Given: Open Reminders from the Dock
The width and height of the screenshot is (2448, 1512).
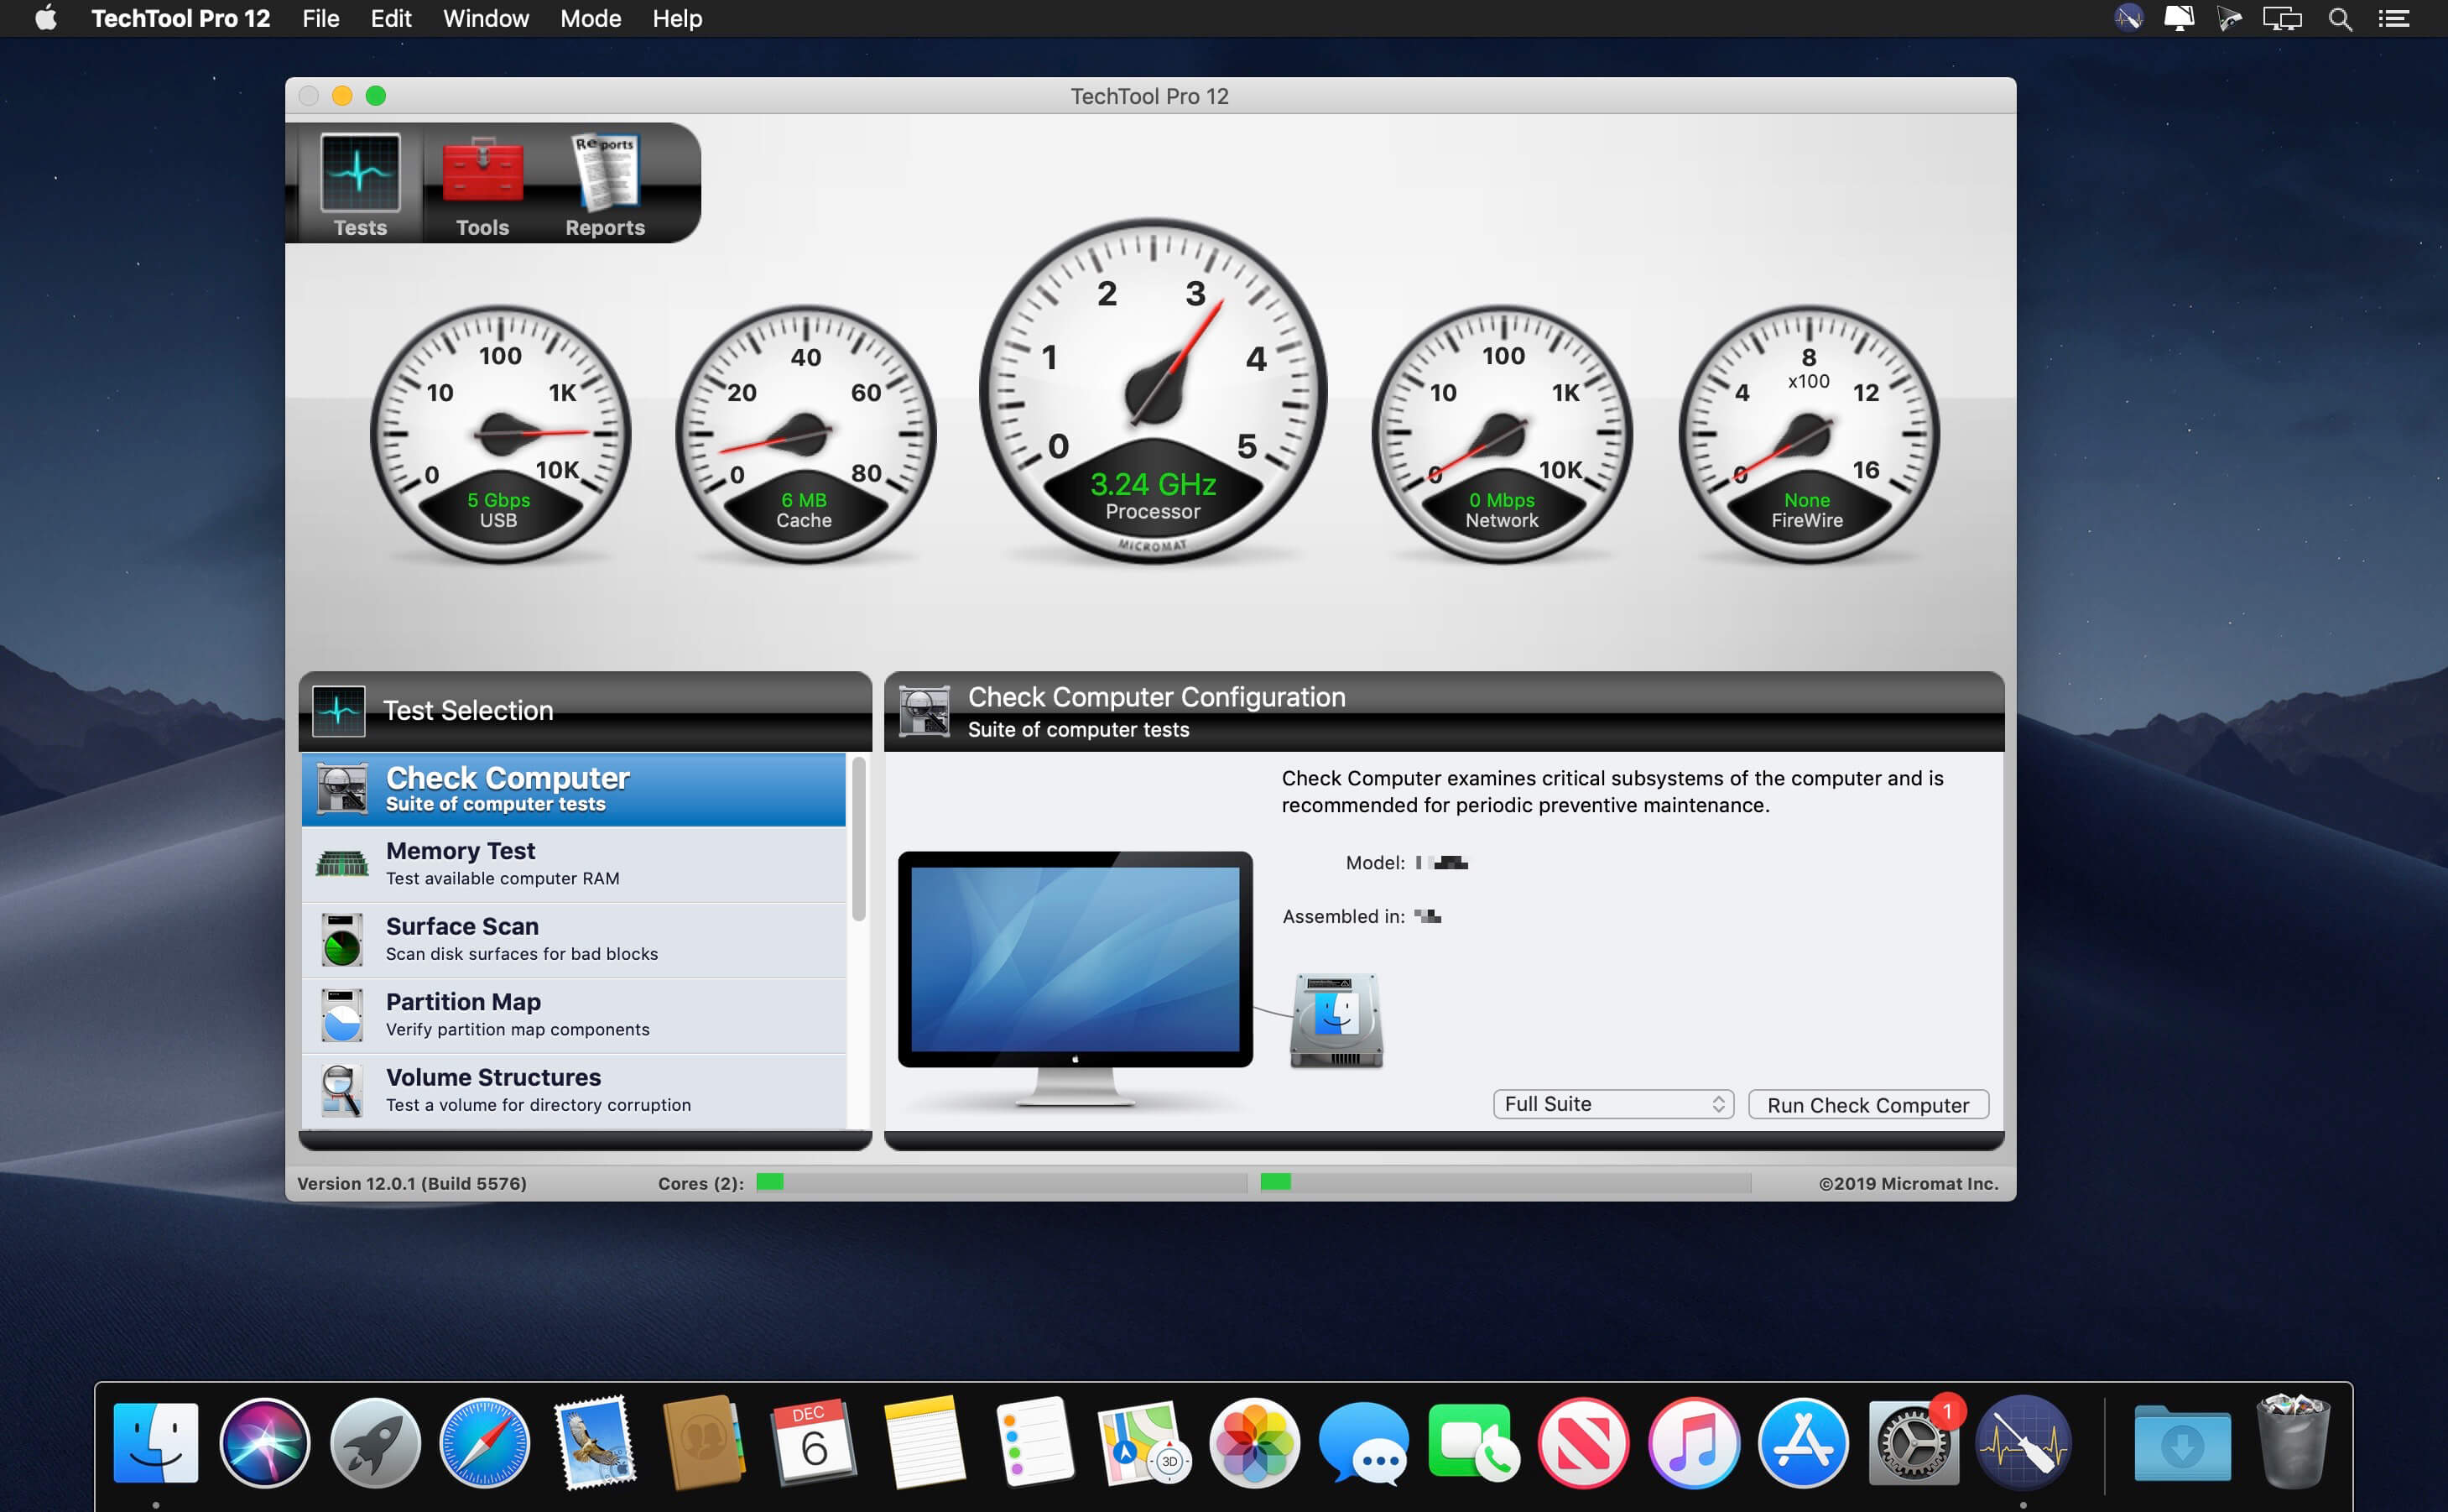Looking at the screenshot, I should (x=1034, y=1442).
